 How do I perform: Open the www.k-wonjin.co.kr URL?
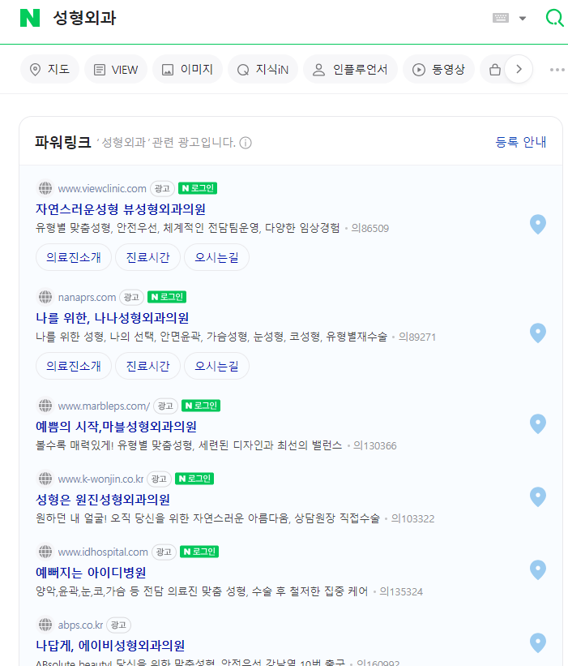click(x=101, y=479)
